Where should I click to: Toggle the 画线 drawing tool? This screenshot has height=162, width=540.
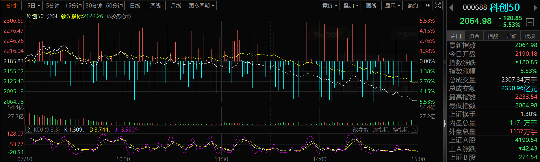[x=371, y=5]
